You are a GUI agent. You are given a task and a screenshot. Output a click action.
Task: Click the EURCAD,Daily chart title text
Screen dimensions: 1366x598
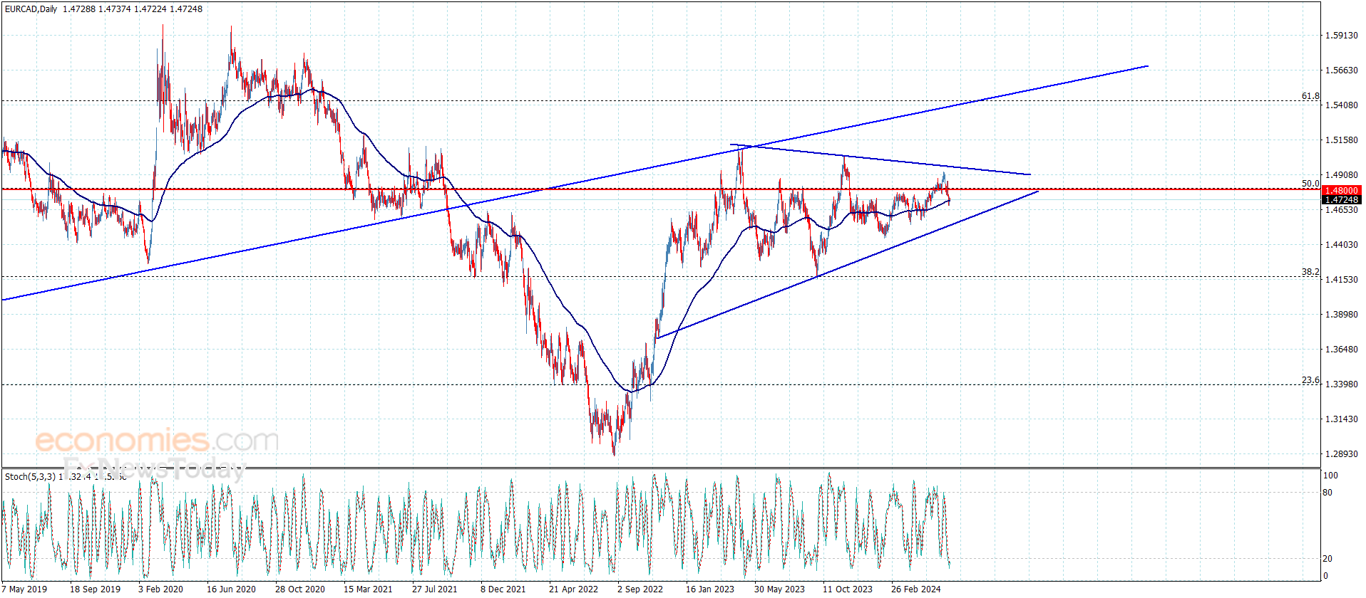tap(31, 9)
